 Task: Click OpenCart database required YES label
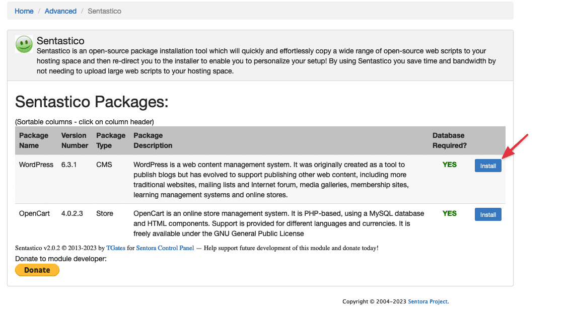(x=449, y=213)
